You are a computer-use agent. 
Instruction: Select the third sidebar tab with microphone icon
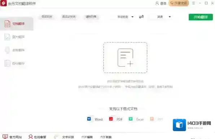17,50
